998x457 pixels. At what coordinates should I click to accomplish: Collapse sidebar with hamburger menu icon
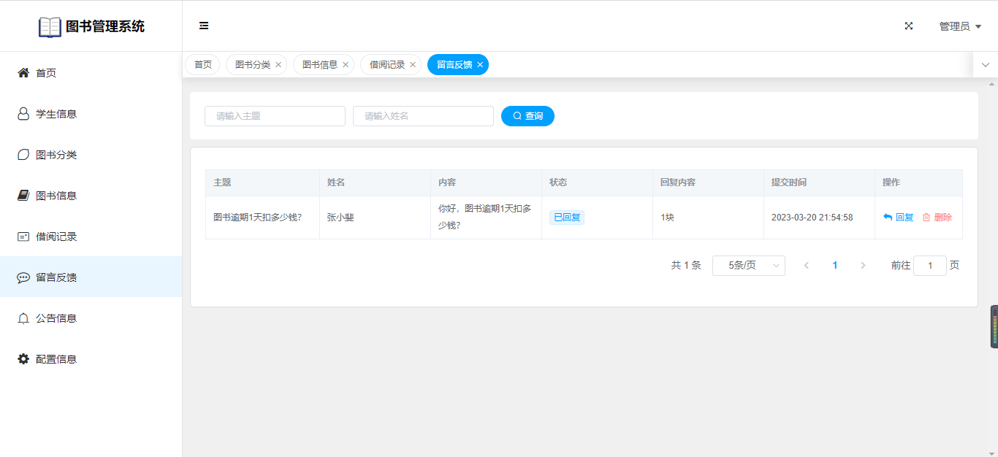click(204, 26)
